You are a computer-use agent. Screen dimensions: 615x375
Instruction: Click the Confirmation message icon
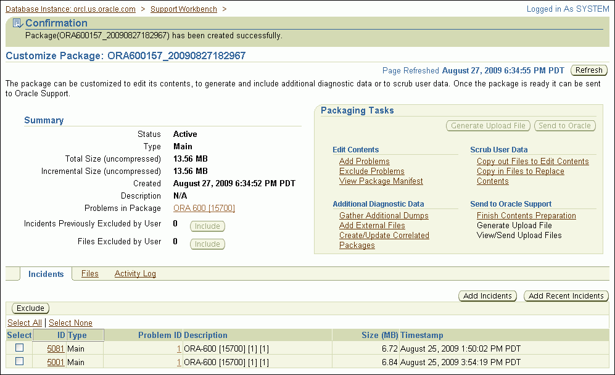tap(17, 23)
